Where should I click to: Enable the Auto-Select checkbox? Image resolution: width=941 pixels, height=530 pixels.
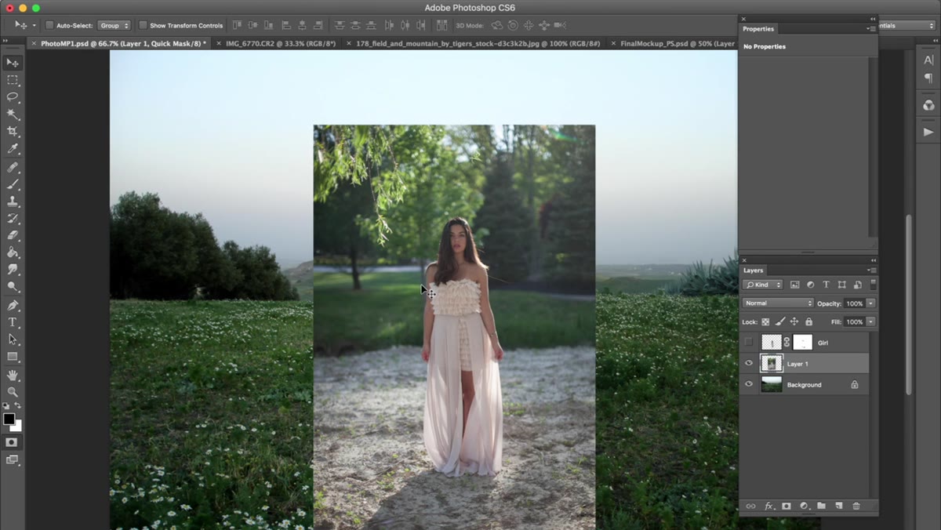49,25
